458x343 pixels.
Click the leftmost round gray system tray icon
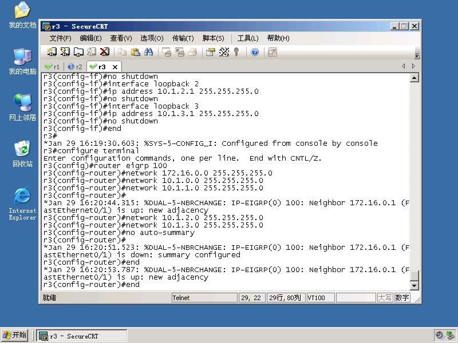click(439, 335)
